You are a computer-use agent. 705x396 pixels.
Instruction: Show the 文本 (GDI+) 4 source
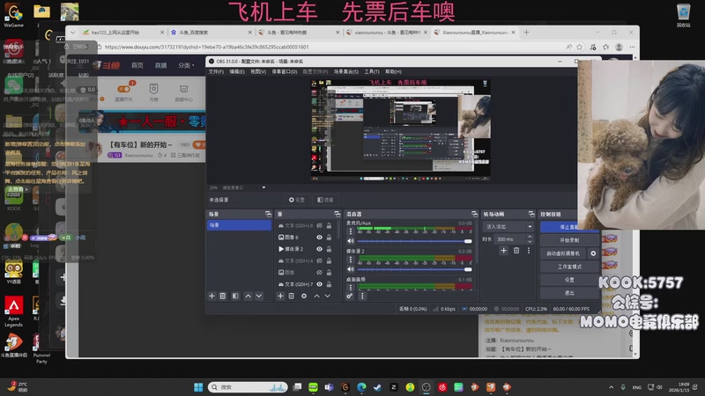[319, 260]
